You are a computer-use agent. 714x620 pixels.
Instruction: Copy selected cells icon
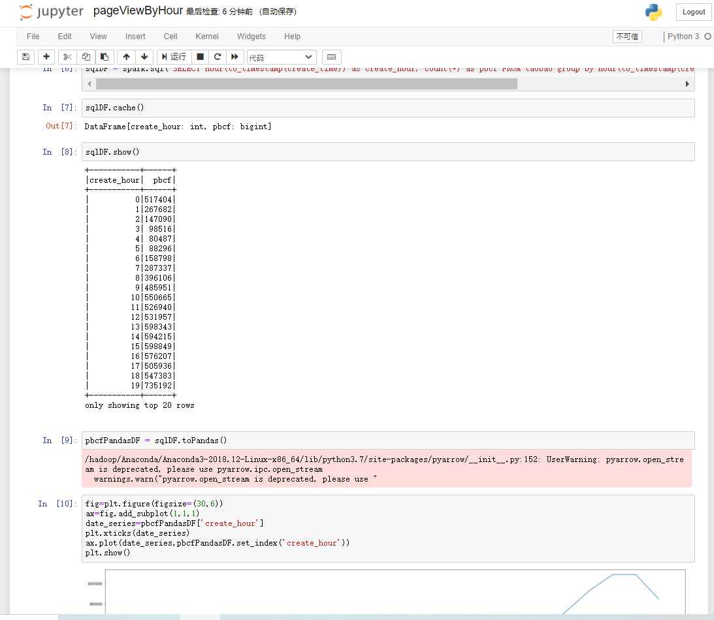(86, 57)
